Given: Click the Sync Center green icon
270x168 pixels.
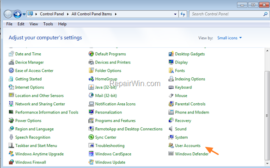Looking at the screenshot, I should coord(91,137).
